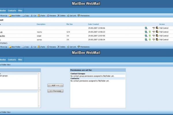
Task: Open Files tab on the permissions screen
Action: (20, 60)
